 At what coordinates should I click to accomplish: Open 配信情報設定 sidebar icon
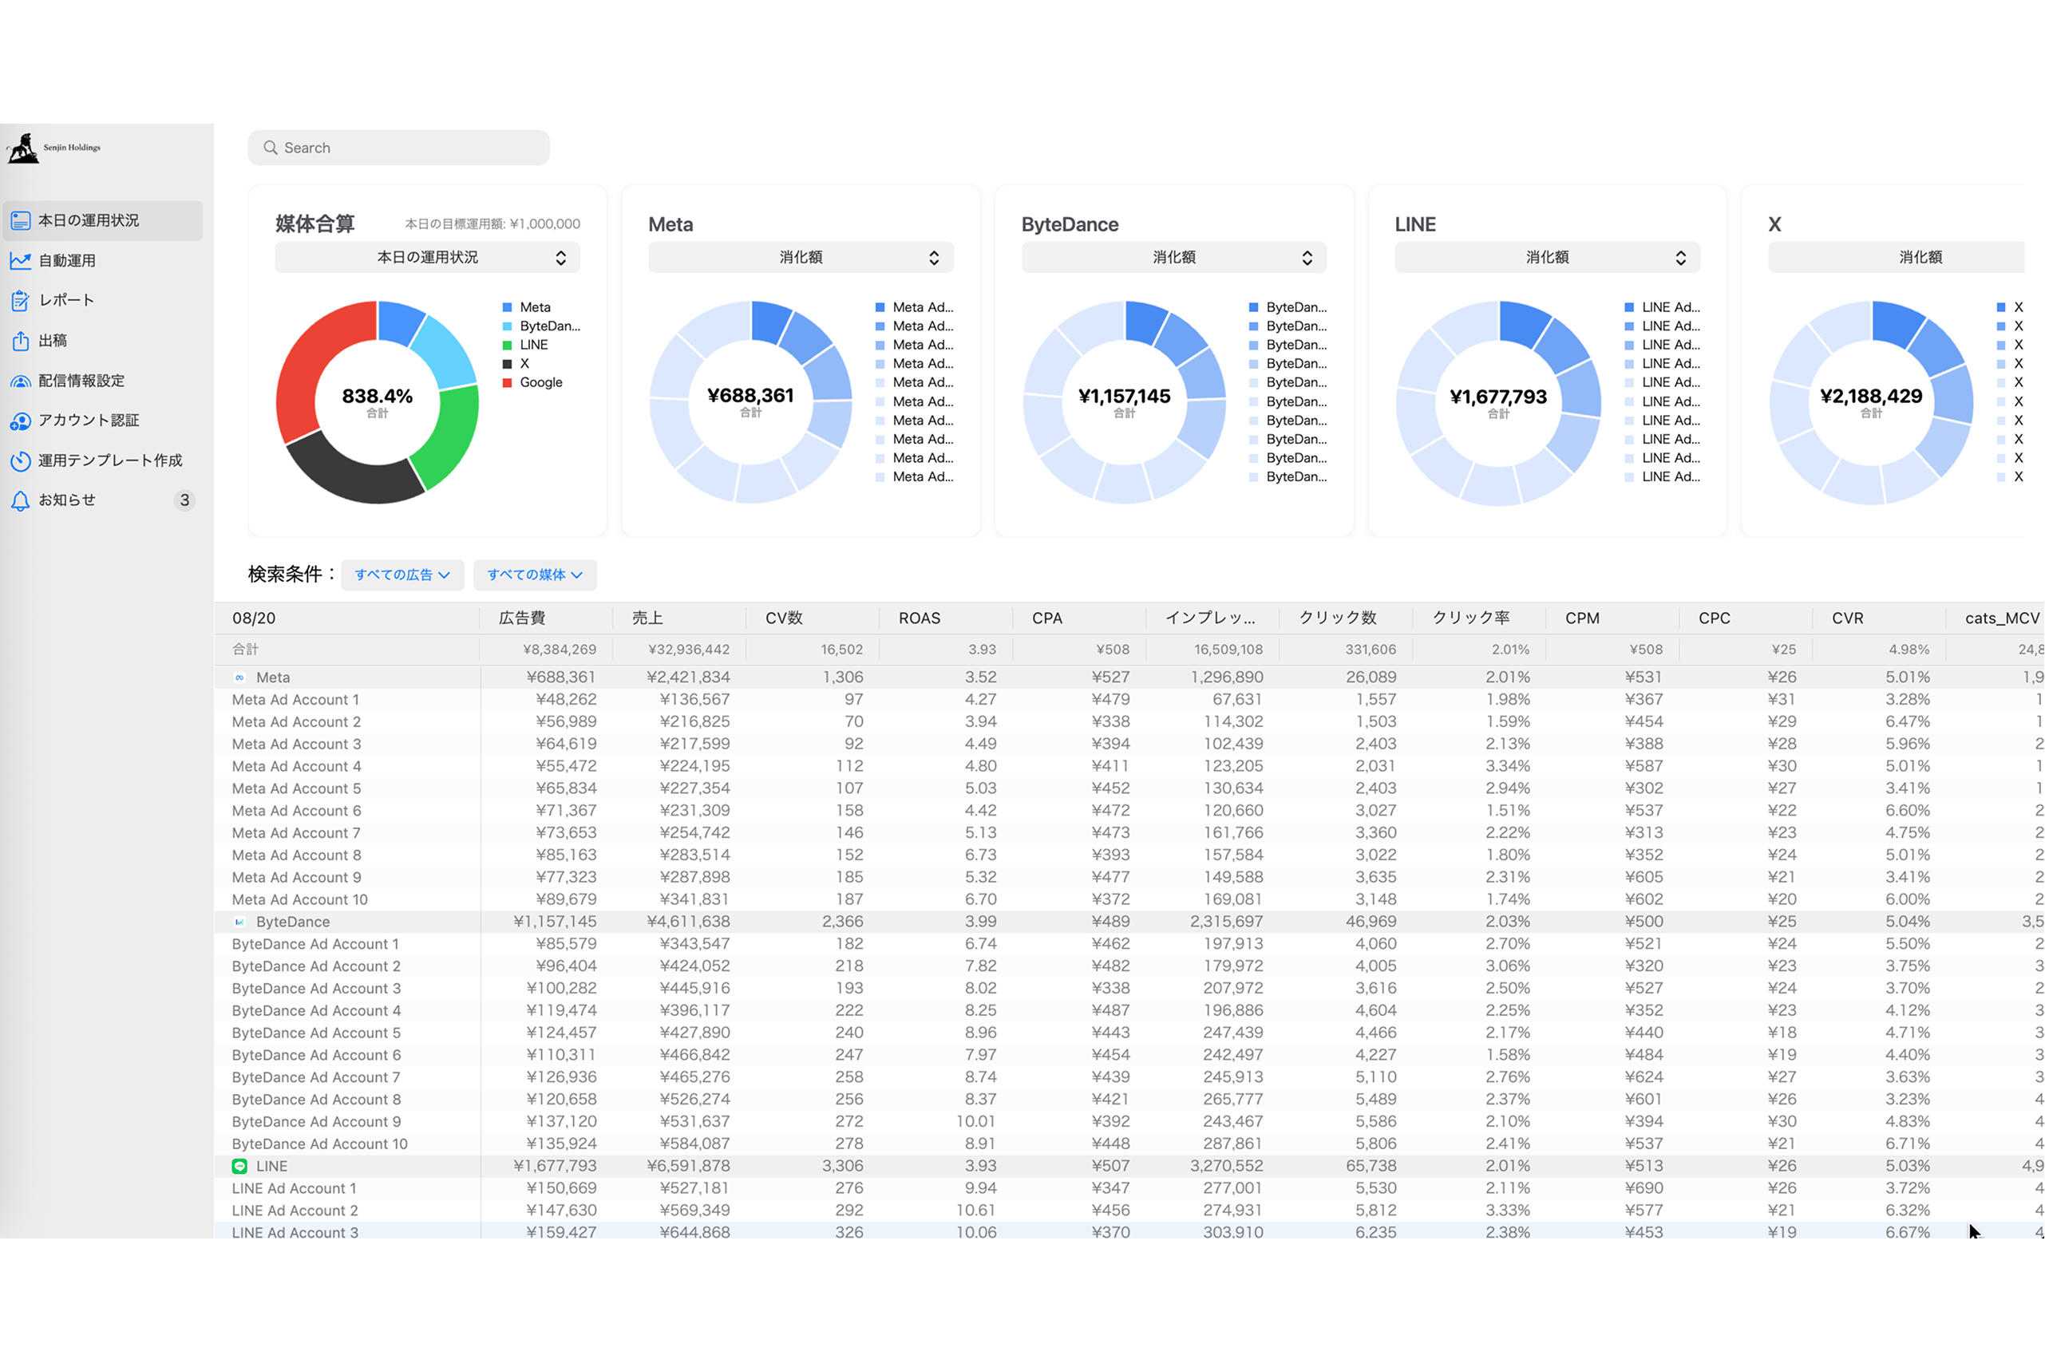(x=20, y=381)
